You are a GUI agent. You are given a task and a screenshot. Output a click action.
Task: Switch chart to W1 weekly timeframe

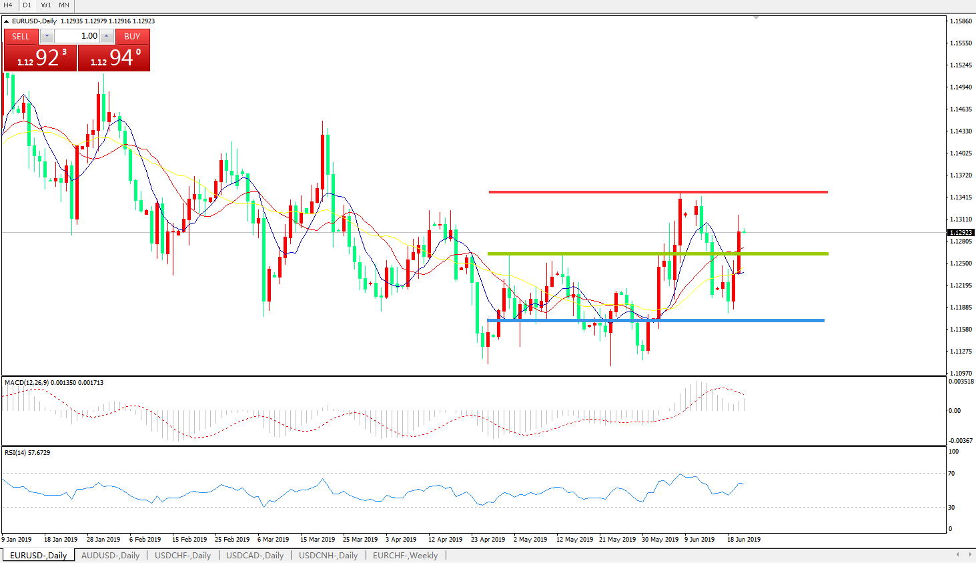coord(46,5)
